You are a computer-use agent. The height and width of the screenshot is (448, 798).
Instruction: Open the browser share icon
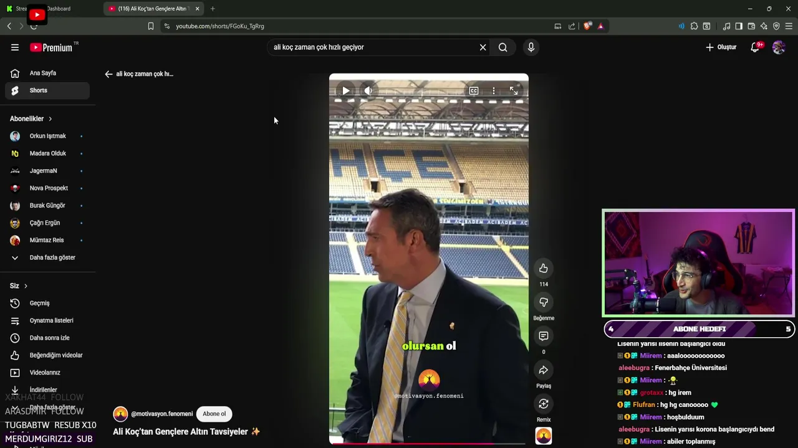pyautogui.click(x=572, y=26)
